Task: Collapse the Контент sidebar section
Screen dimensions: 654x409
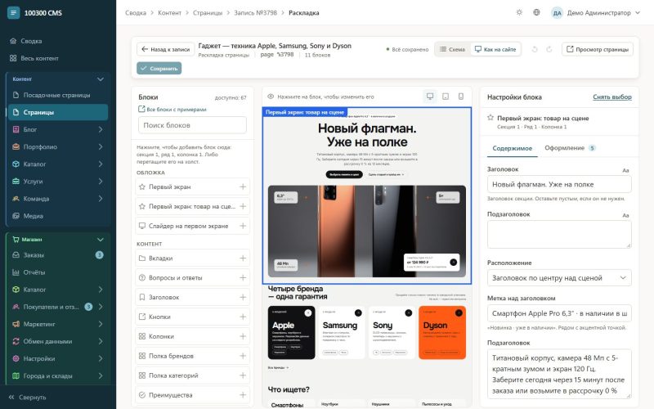Action: 100,79
